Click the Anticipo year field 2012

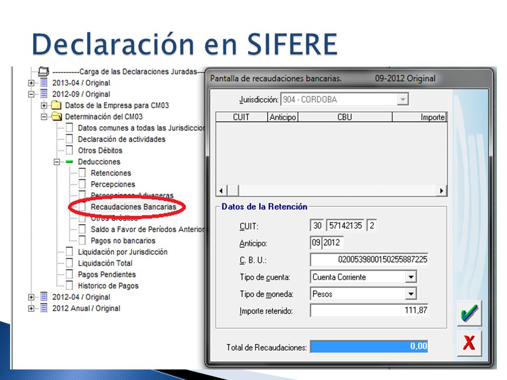pyautogui.click(x=332, y=242)
